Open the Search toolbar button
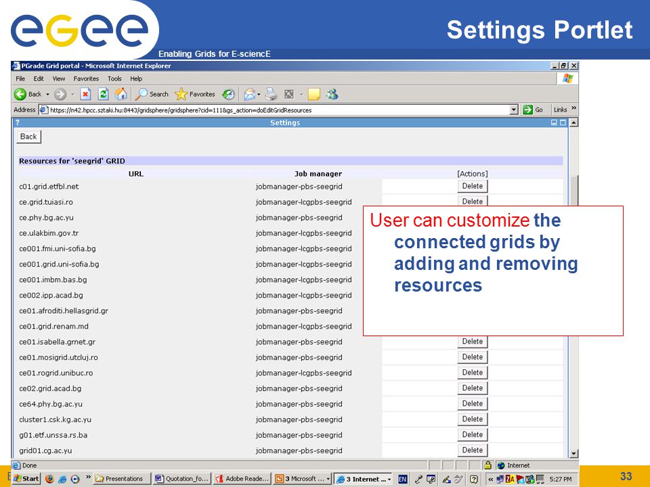 (x=152, y=95)
